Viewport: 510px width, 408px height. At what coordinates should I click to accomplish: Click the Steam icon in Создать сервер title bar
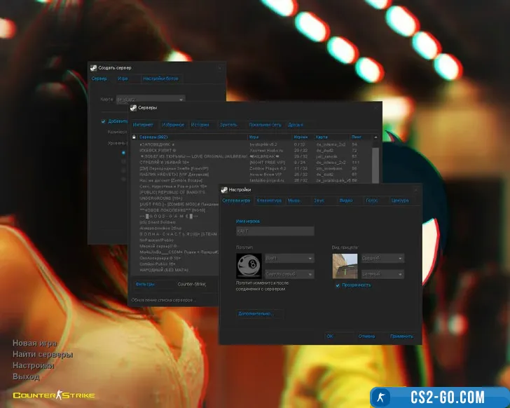tap(94, 67)
